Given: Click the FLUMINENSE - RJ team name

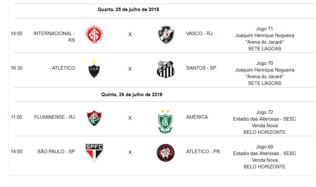Looking at the screenshot, I should coord(55,117).
